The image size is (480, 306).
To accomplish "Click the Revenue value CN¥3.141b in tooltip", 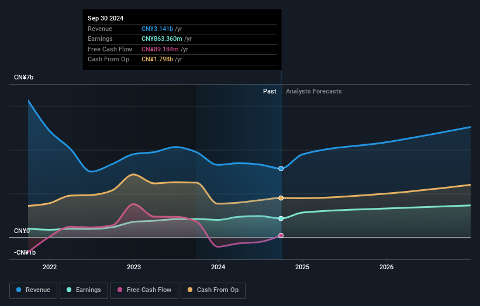I will (157, 29).
